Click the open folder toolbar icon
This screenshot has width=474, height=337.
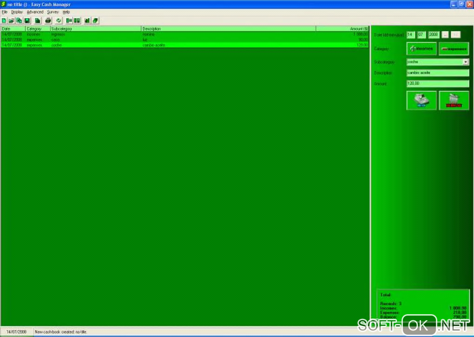11,20
